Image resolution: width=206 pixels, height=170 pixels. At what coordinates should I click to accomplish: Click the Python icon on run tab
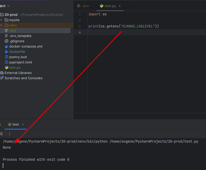coord(10,124)
